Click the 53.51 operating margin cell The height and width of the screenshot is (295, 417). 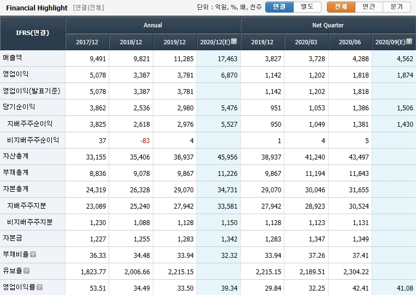point(87,288)
